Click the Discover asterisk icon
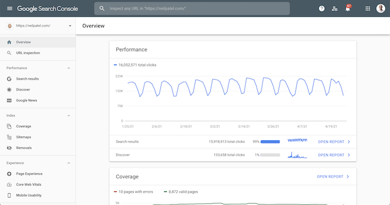 coord(9,89)
